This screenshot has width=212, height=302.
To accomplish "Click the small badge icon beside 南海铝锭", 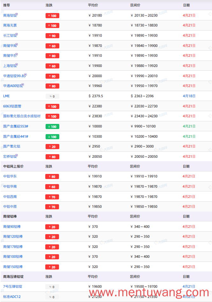I will tap(17, 14).
